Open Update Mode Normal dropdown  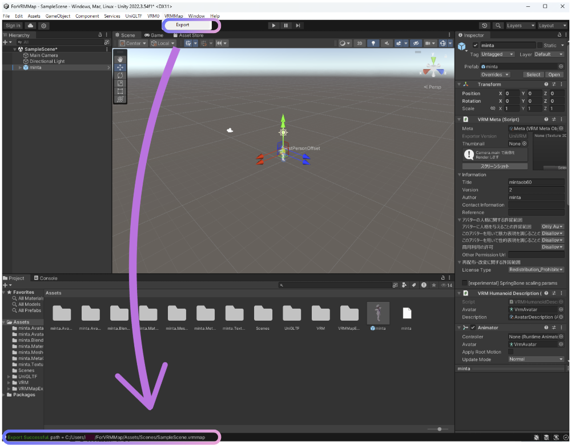[536, 359]
